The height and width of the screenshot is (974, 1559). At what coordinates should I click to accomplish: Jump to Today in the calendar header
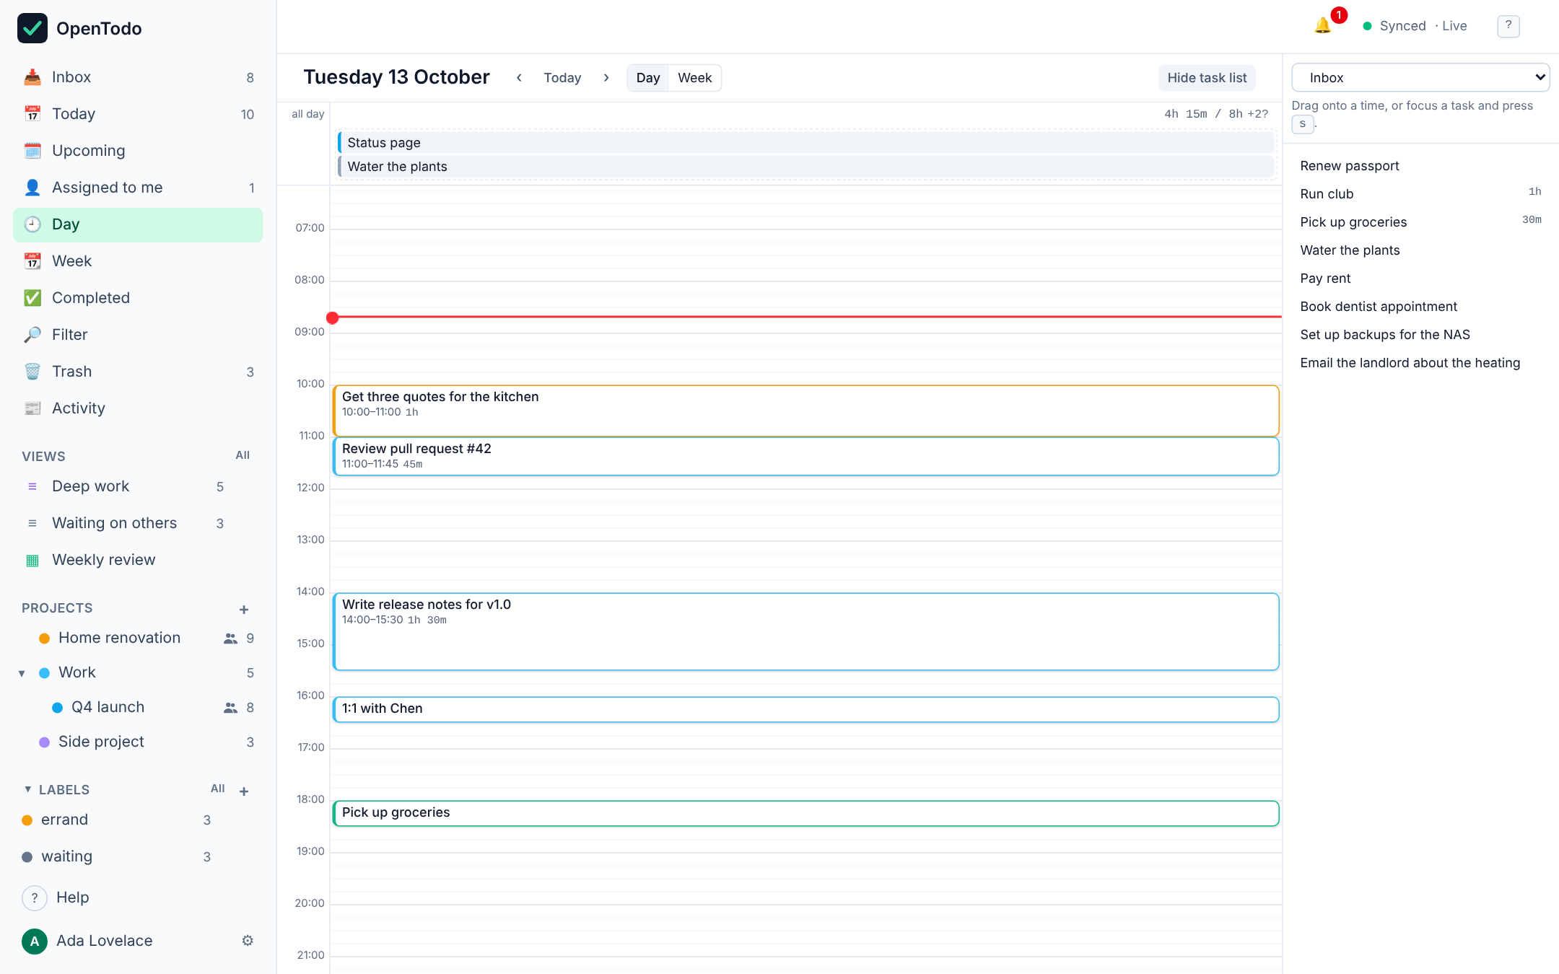562,78
